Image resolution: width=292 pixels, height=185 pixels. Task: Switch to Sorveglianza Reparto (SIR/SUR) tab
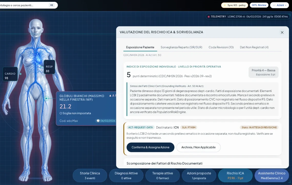181,47
